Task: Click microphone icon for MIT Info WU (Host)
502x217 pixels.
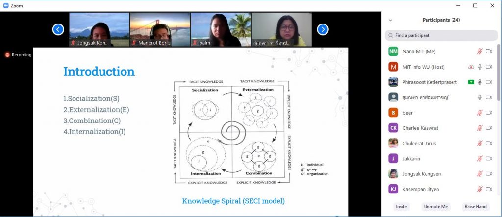Action: [x=480, y=67]
